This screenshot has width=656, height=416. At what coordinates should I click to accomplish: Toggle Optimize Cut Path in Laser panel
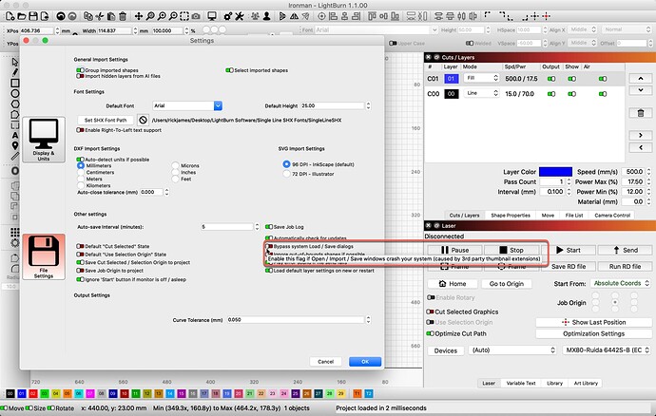(430, 333)
